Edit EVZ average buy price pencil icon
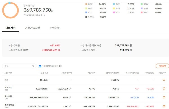Image resolution: width=169 pixels, height=109 pixels. [70, 97]
